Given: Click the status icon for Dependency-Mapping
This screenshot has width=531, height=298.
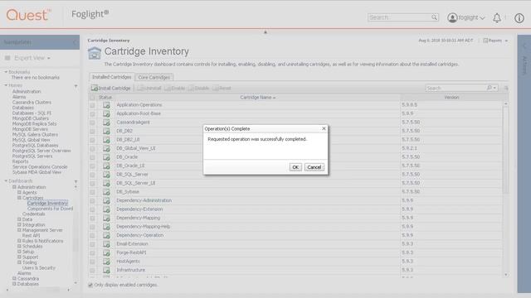Looking at the screenshot, I should (x=106, y=218).
